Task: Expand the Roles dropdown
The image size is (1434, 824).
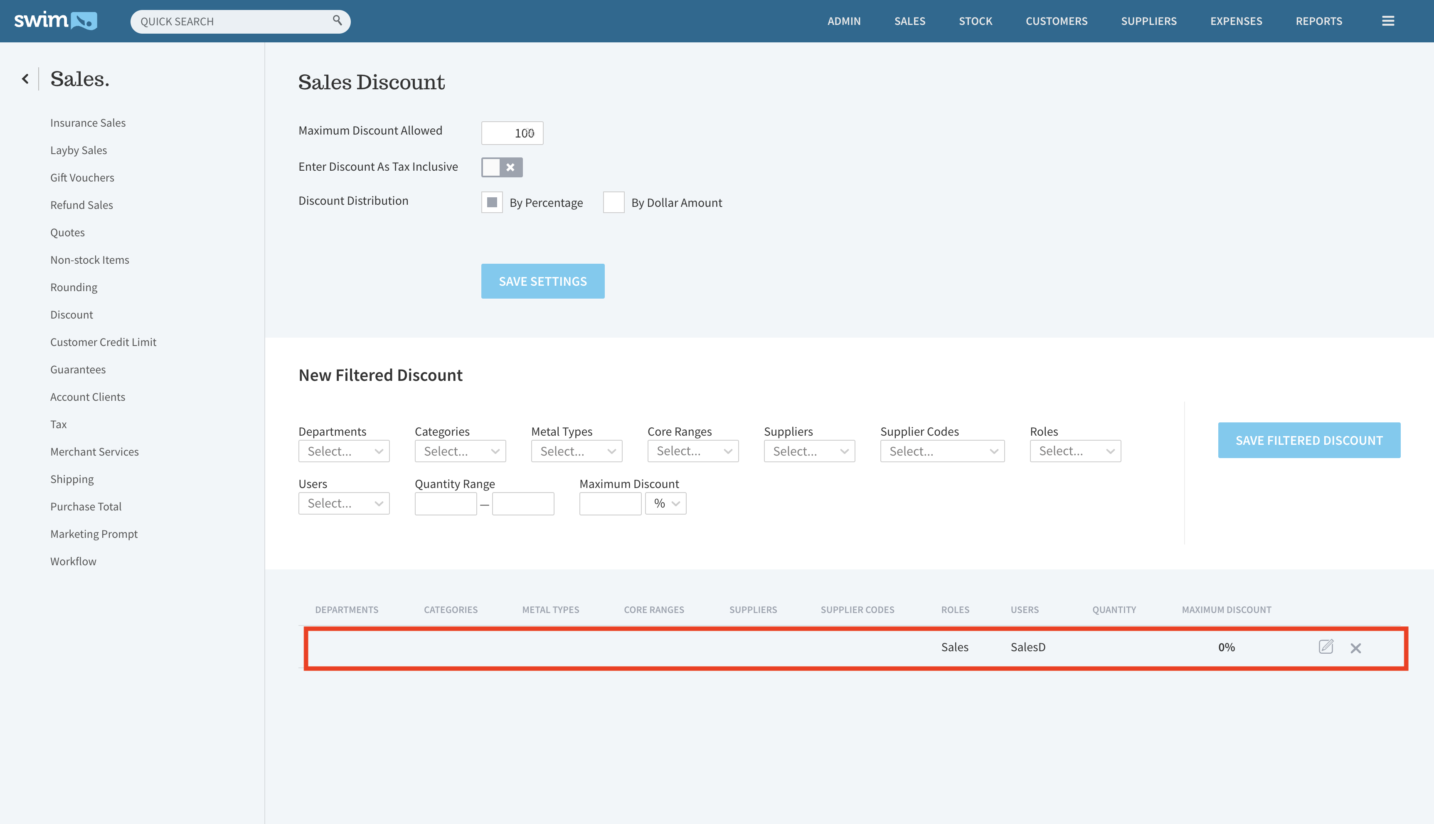Action: (x=1075, y=451)
